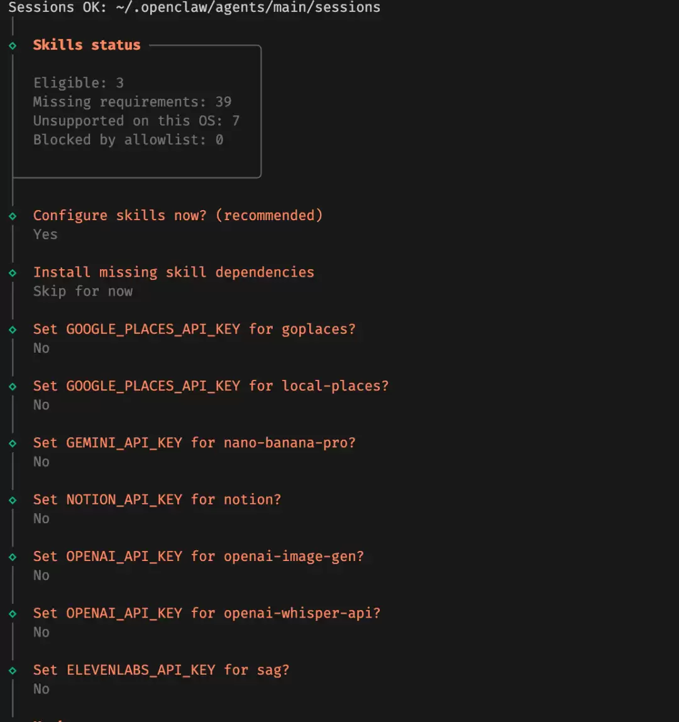Screen dimensions: 679x722
Task: Click the "Skills status" heading
Action: click(x=87, y=45)
